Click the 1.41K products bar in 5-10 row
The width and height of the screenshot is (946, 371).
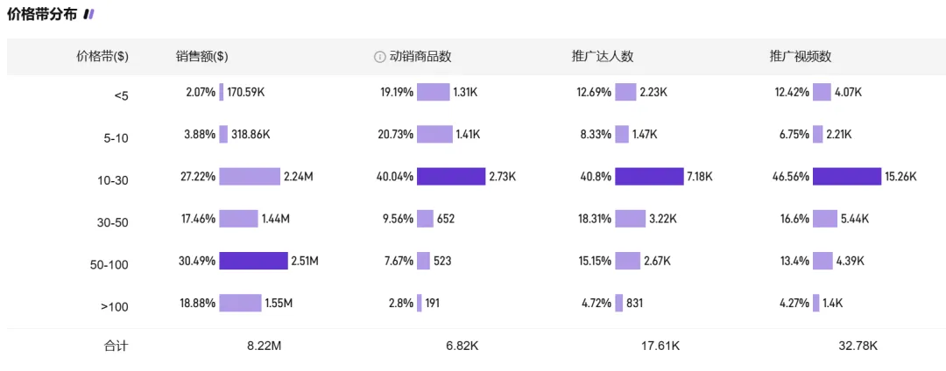pos(434,135)
